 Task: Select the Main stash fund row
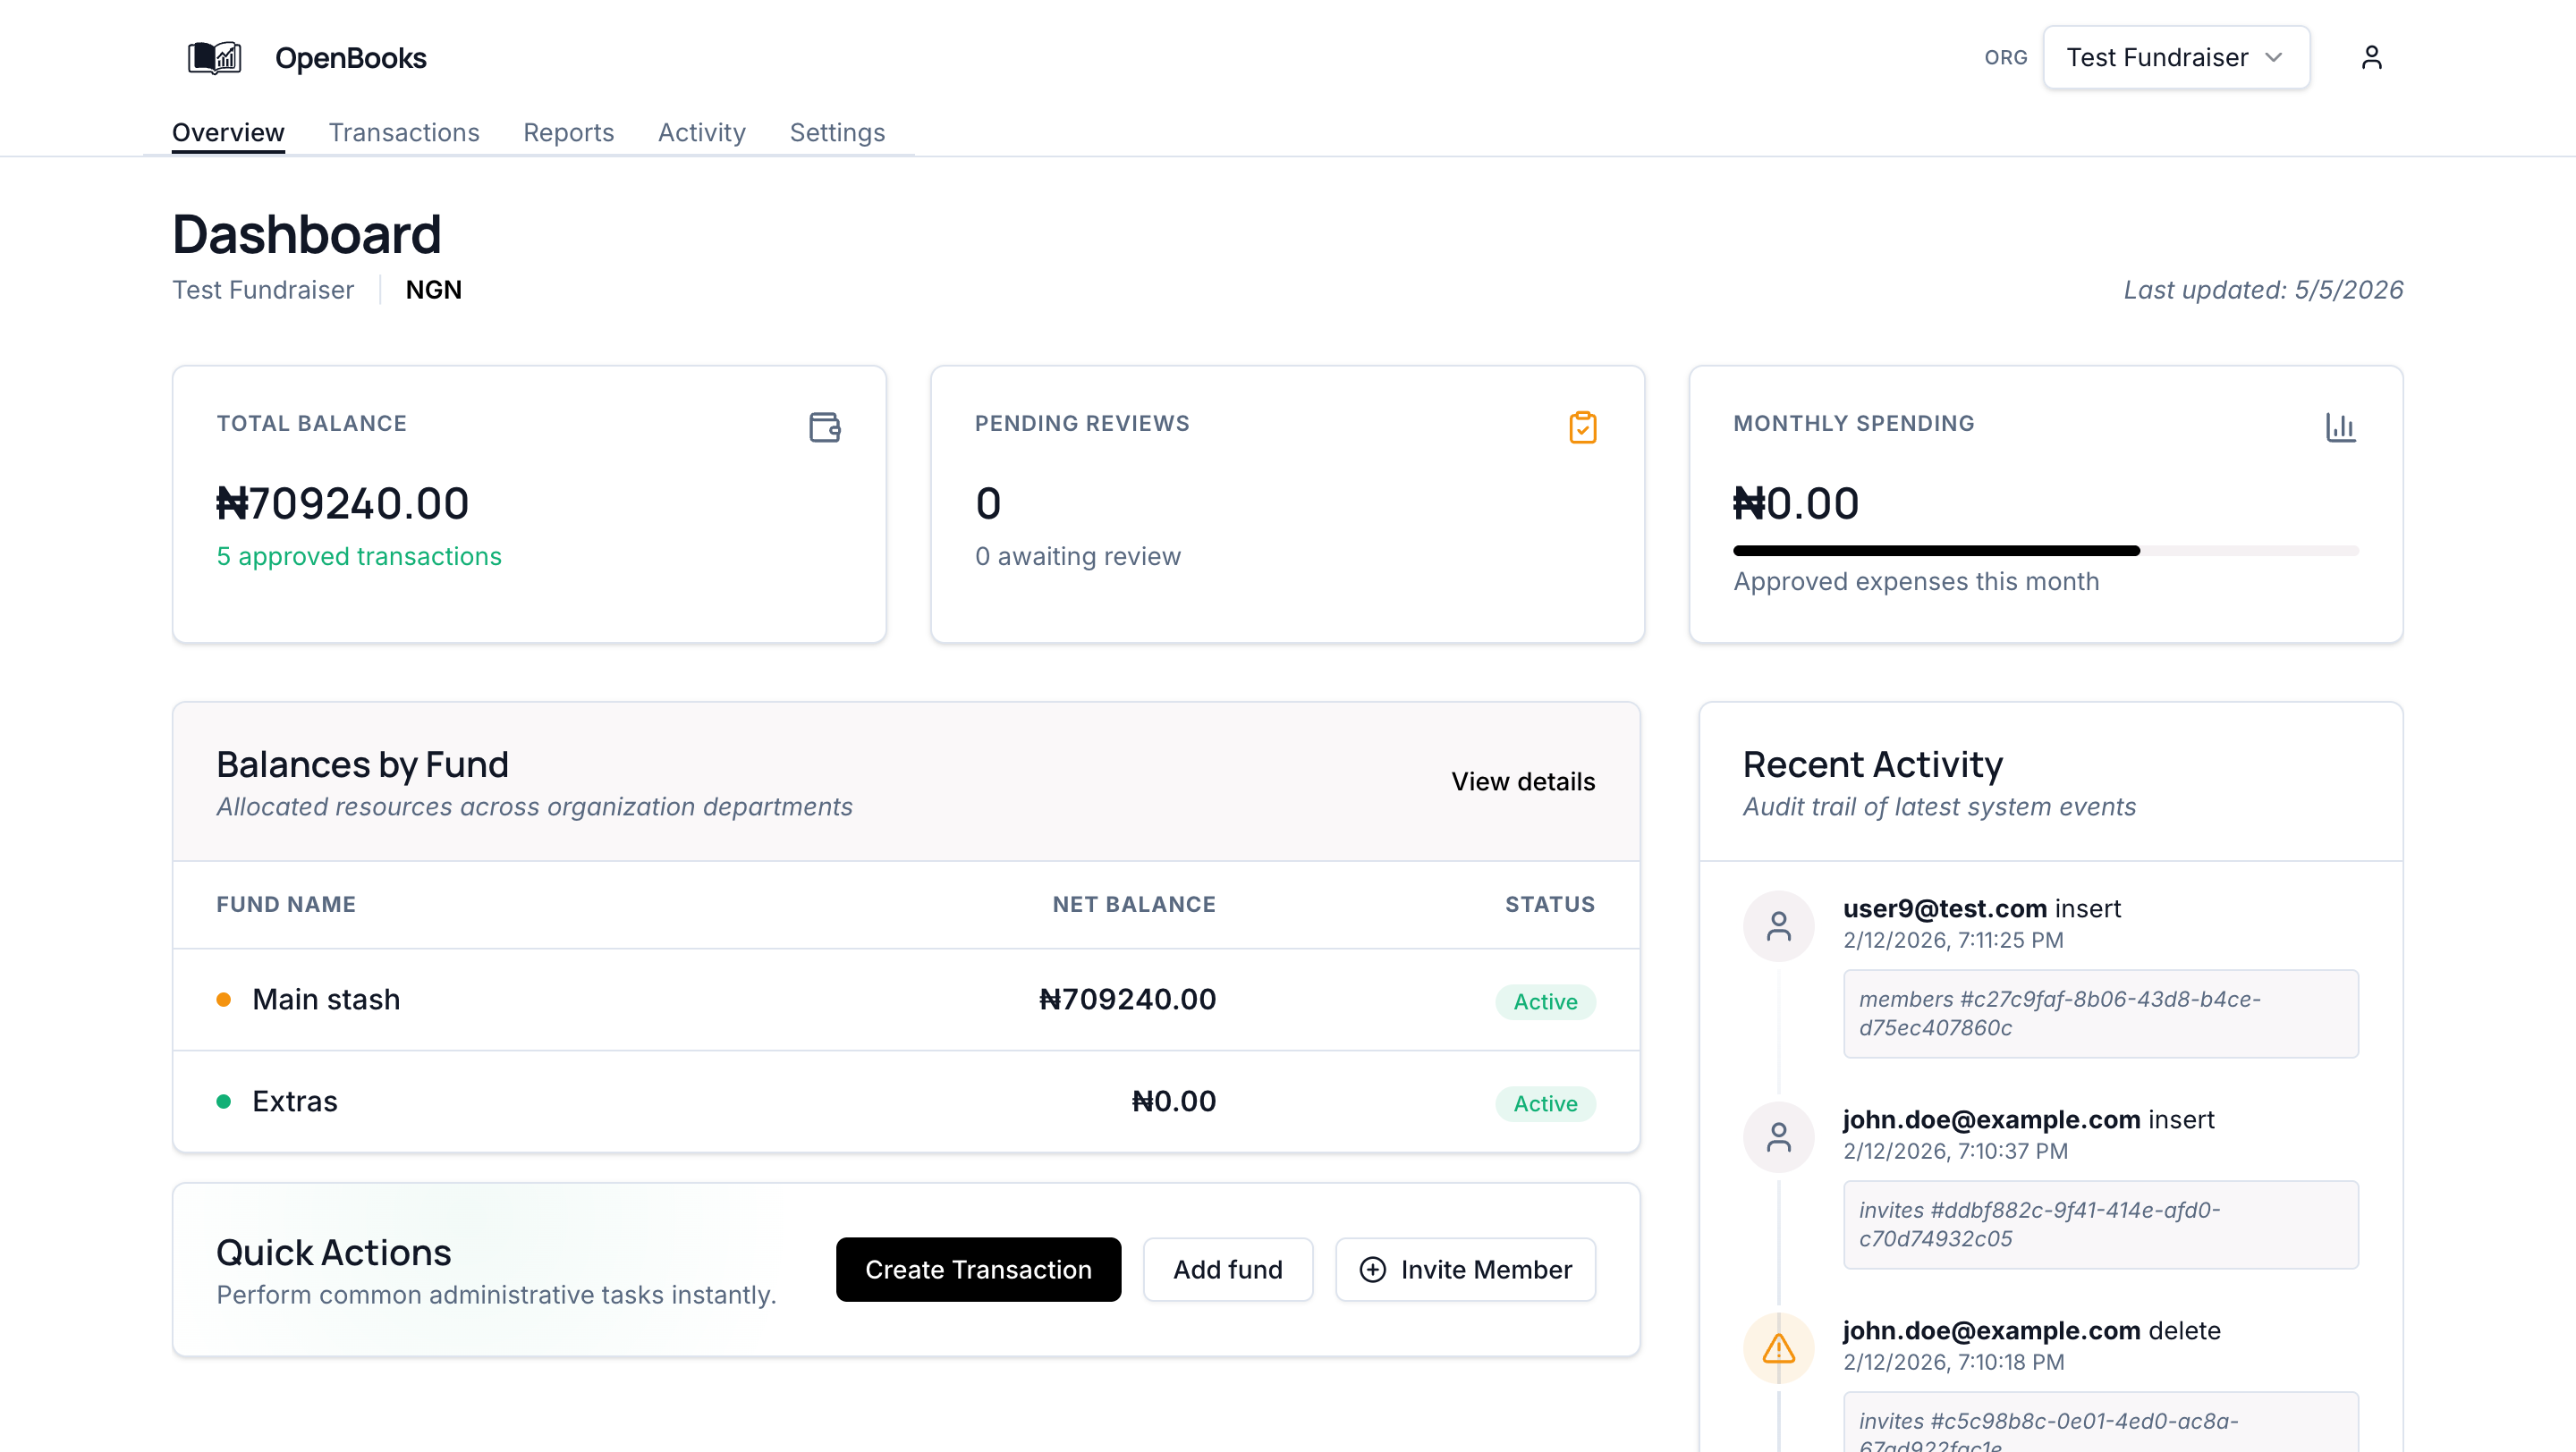pyautogui.click(x=906, y=1000)
